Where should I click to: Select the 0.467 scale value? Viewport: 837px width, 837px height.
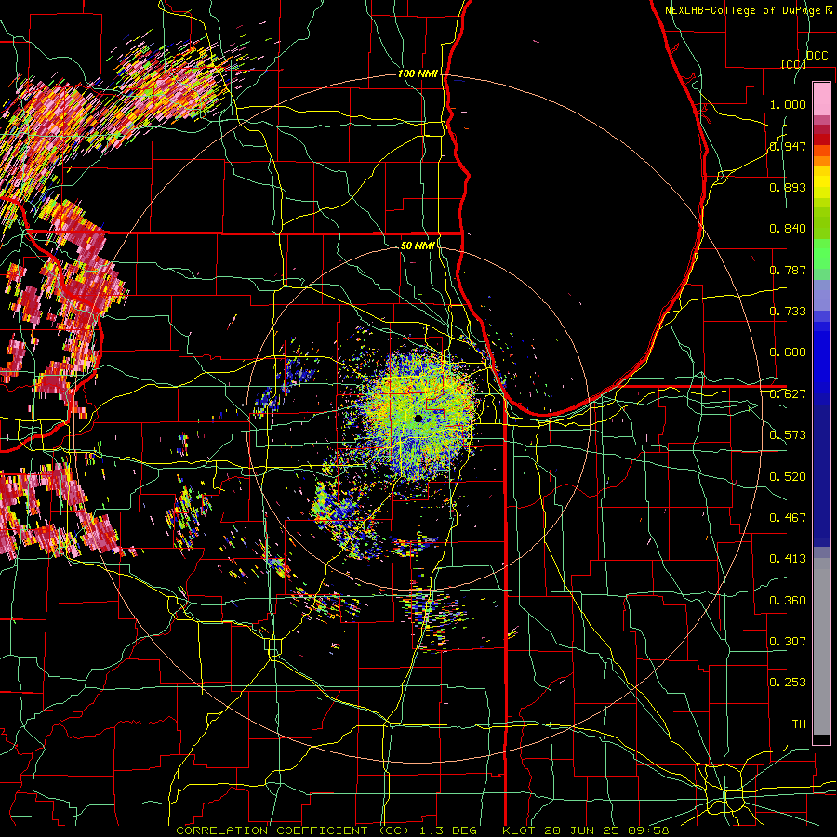[x=788, y=518]
